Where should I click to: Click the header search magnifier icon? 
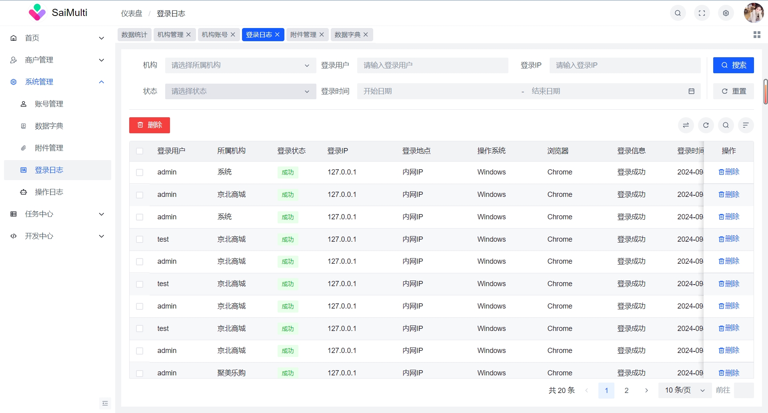click(678, 13)
